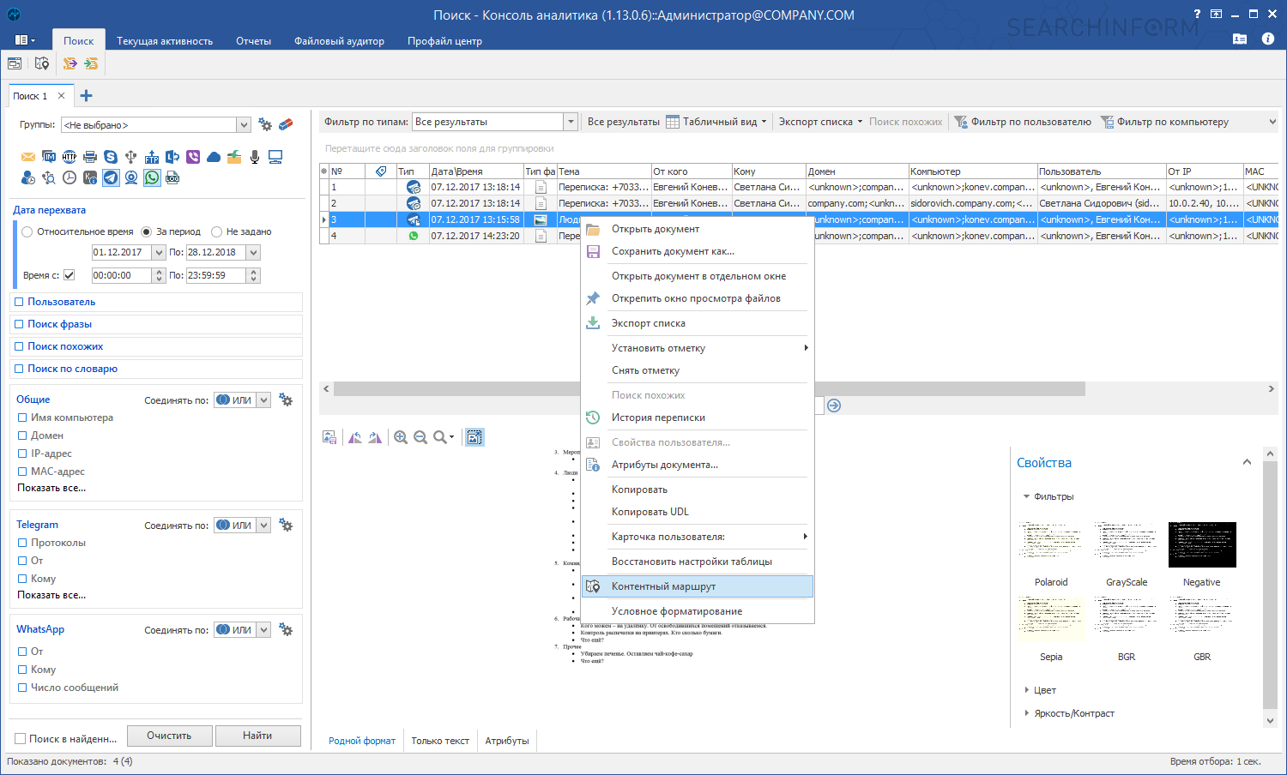
Task: Open the Фильтр по типам combo box
Action: pos(571,122)
